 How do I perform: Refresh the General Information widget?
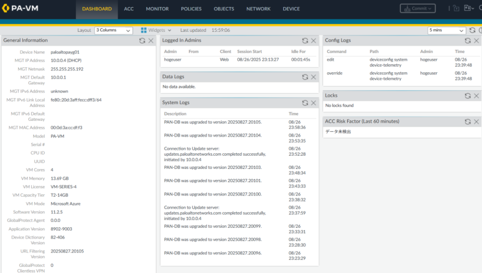(x=142, y=40)
